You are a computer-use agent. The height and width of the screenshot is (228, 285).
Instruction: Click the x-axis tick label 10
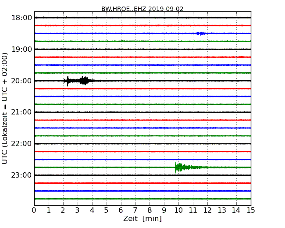178,210
